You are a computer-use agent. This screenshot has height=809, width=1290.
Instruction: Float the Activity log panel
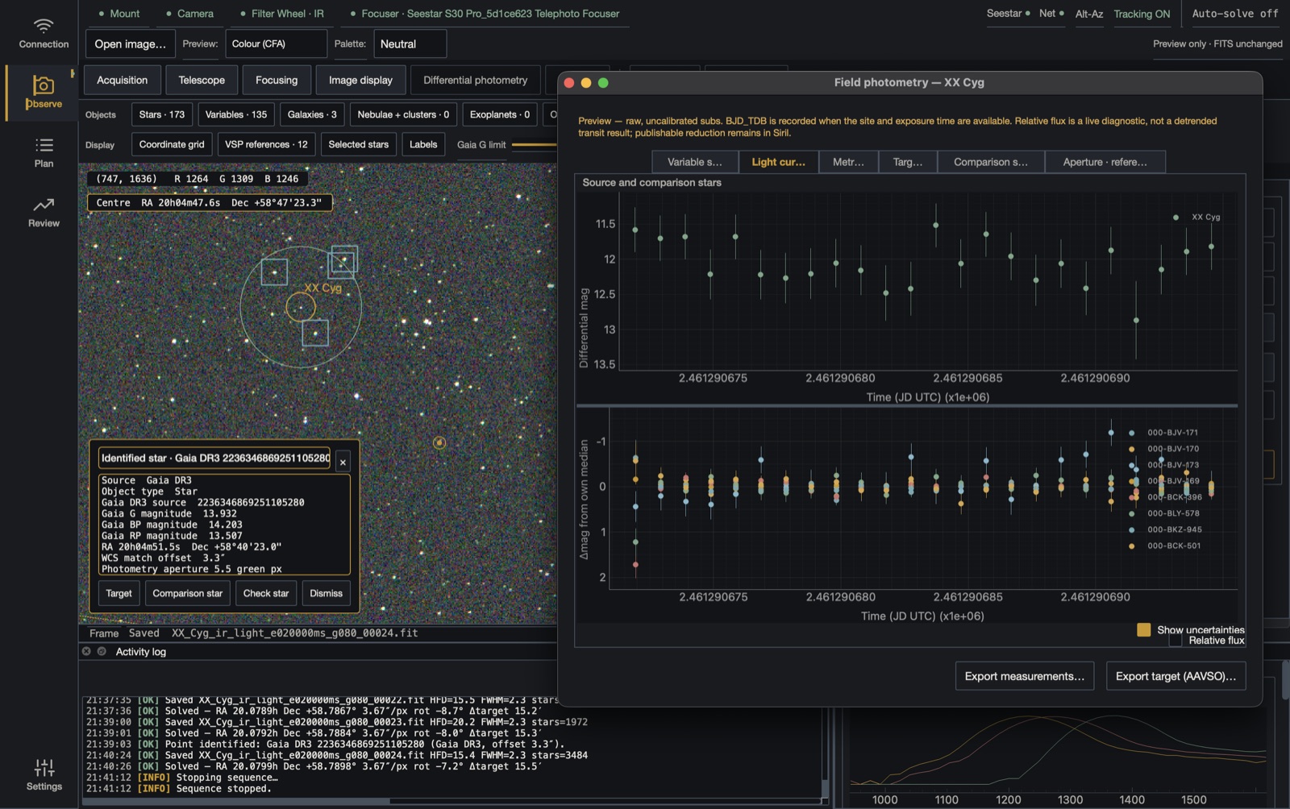tap(102, 651)
